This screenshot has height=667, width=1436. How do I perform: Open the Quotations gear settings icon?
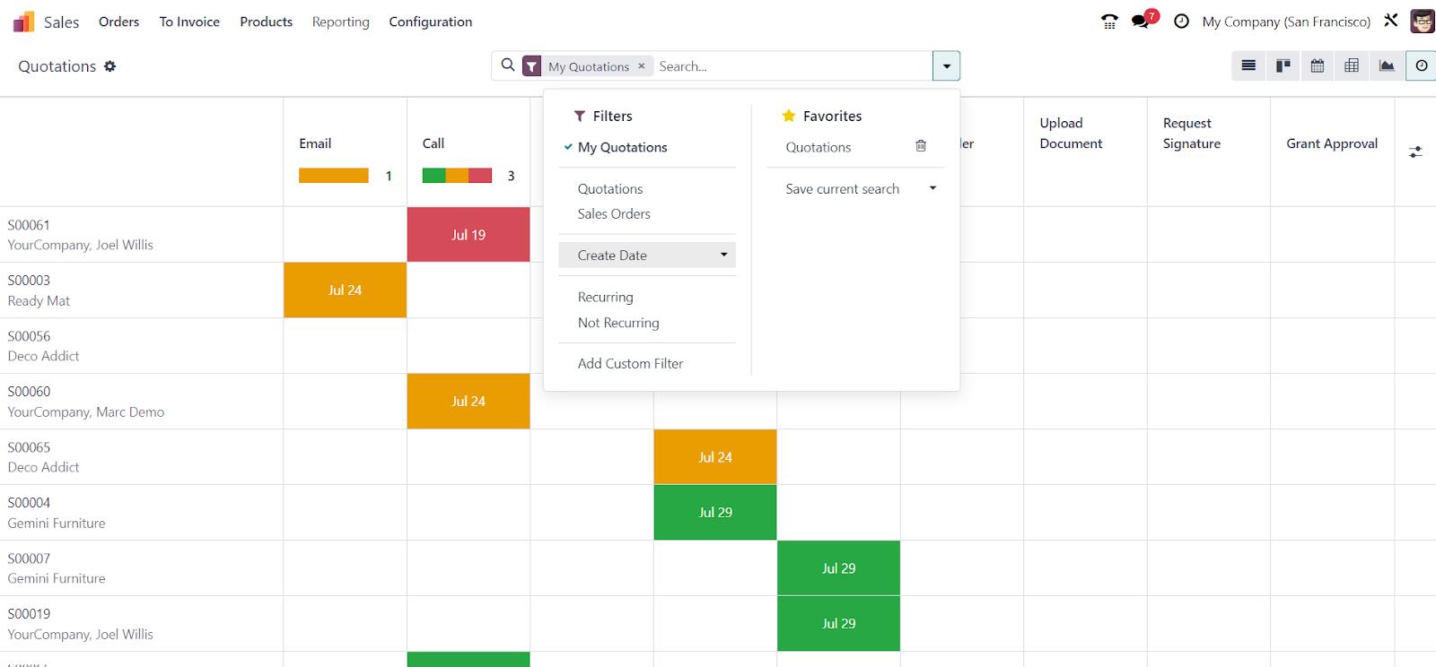[110, 66]
